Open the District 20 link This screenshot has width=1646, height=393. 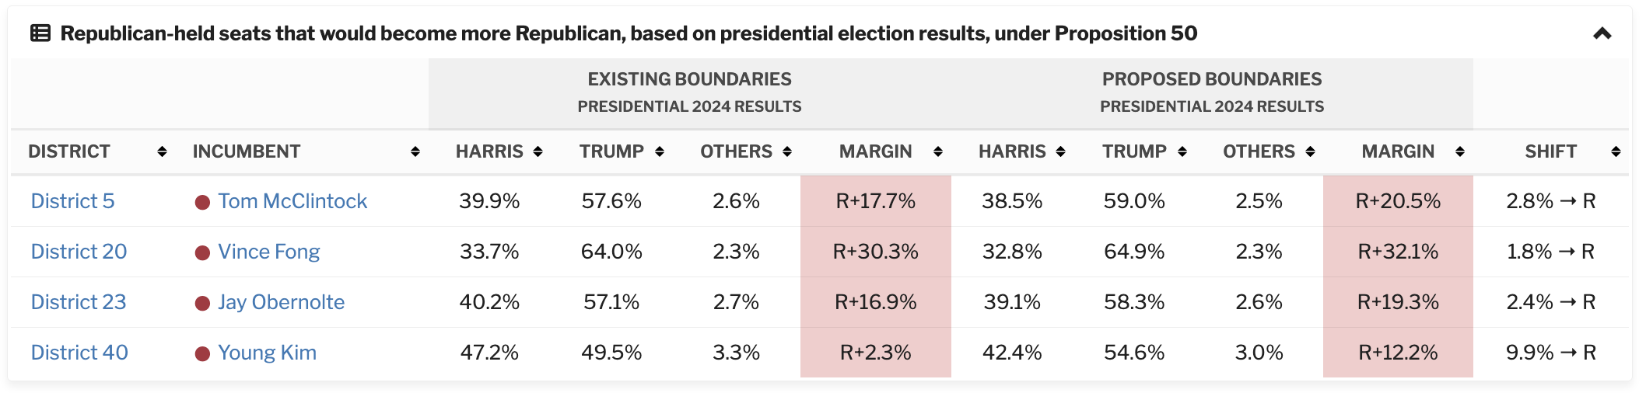(79, 252)
